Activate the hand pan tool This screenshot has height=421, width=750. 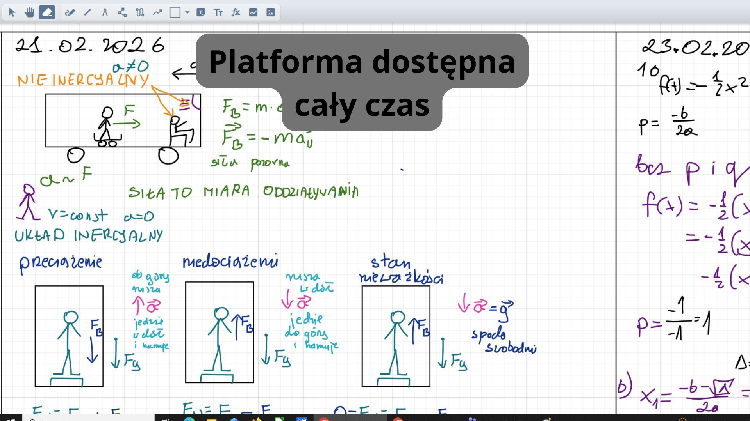tap(29, 12)
